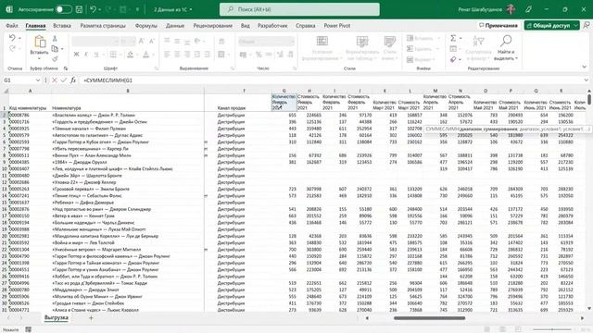
Task: Switch to the Вставка tab
Action: [62, 26]
